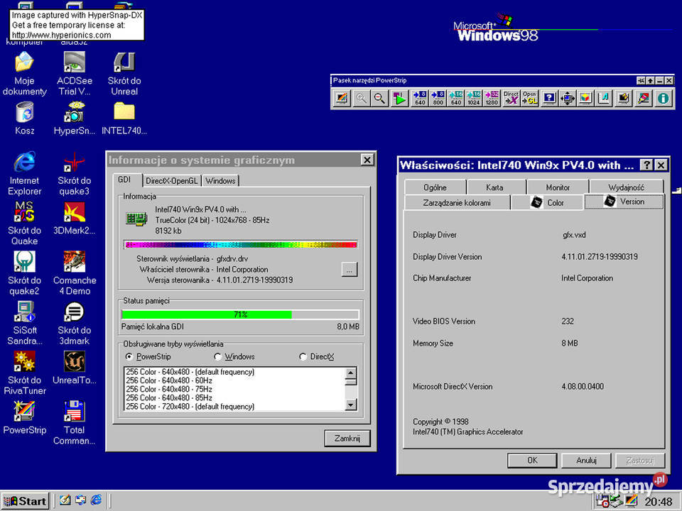
Task: Switch to 8-bit 640 display mode button
Action: click(x=420, y=98)
